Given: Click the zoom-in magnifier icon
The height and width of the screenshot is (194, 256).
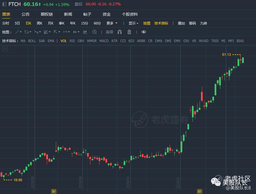Looking at the screenshot, I should point(94,32).
